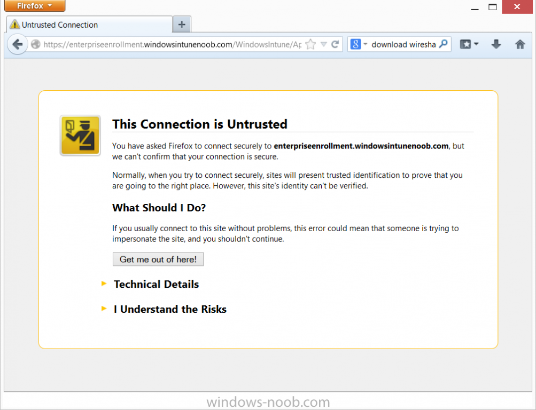Click the This Connection is Untrusted heading
The height and width of the screenshot is (410, 536).
(200, 124)
